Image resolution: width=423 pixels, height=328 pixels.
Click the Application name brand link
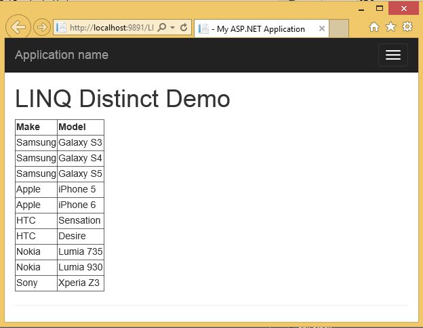[62, 55]
